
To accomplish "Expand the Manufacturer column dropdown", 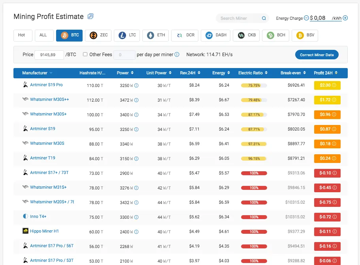I will click(x=51, y=73).
